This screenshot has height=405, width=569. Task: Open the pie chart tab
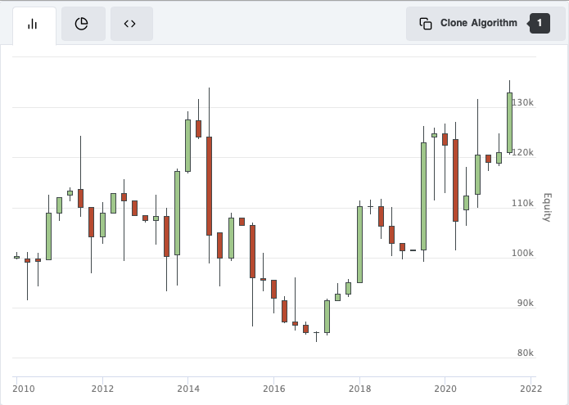coord(82,24)
